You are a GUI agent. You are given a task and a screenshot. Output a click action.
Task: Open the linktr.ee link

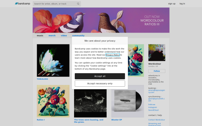coord(152,104)
